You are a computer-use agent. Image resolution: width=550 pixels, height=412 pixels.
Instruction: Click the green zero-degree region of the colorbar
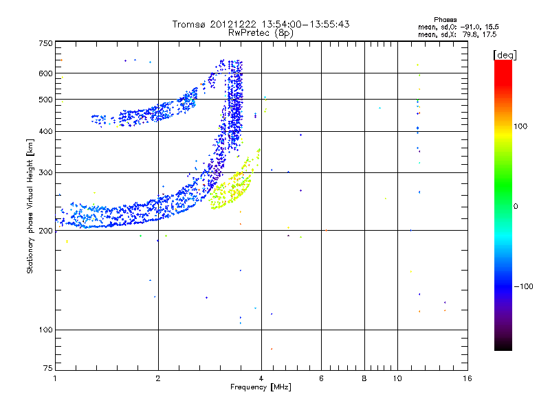click(503, 206)
